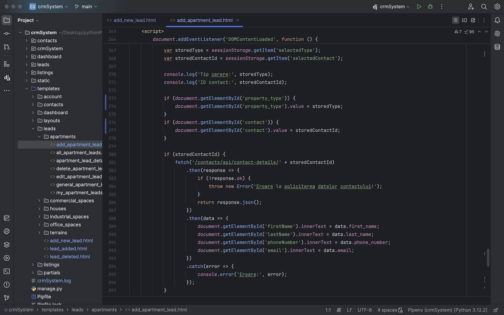
Task: Open the main branch dropdown
Action: tap(86, 7)
